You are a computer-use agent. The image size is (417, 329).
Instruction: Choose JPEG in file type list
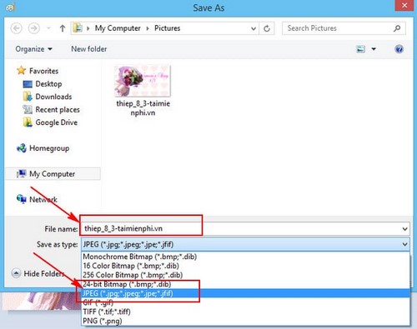(245, 293)
